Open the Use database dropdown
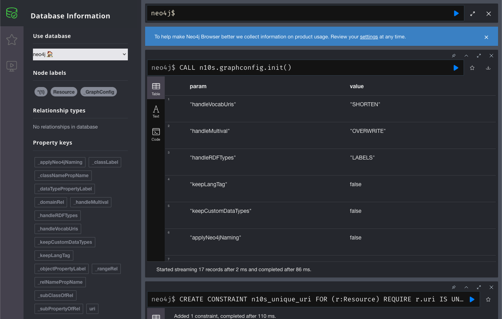This screenshot has width=502, height=319. (x=80, y=54)
